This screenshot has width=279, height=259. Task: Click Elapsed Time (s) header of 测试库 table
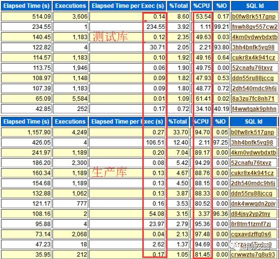[x=27, y=6]
